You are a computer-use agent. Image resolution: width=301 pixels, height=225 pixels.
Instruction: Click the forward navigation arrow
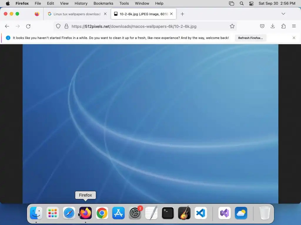[18, 26]
